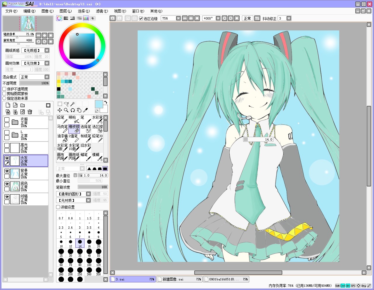
Task: Choose the 水彩笔 watercolor brush
Action: (x=98, y=120)
